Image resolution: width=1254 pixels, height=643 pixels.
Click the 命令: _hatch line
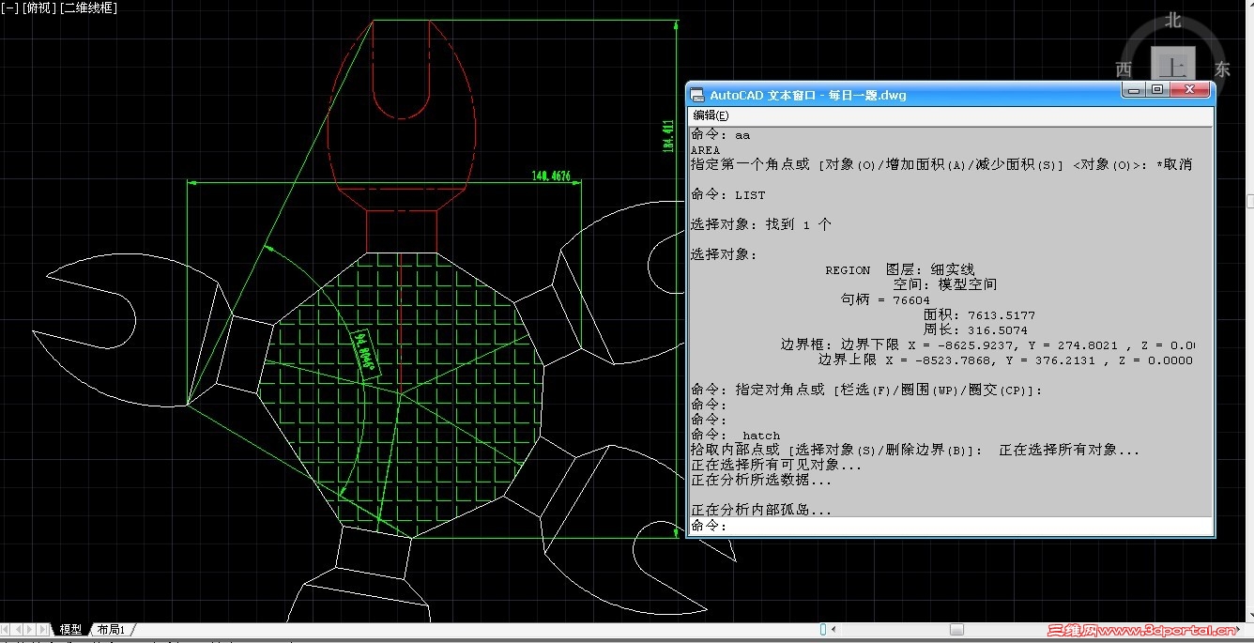(735, 436)
